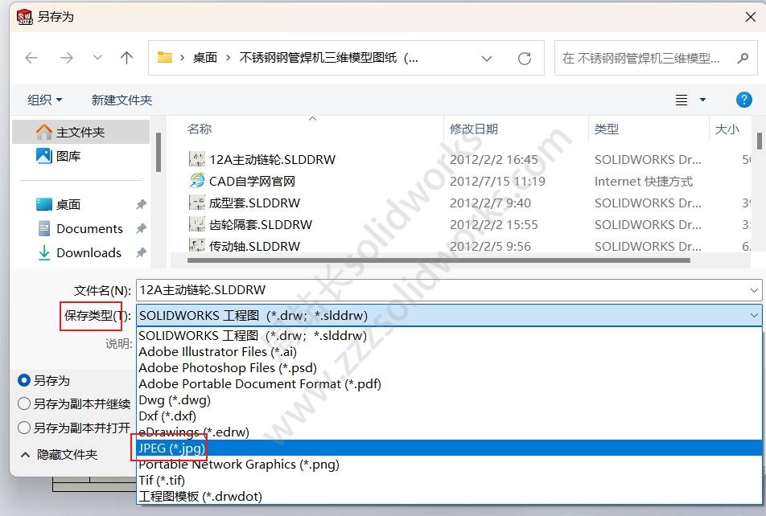Click the 成型套 drawing file icon
This screenshot has width=766, height=516.
(x=197, y=203)
